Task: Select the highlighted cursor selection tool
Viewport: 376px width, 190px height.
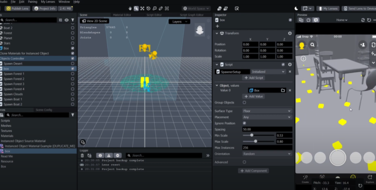Action: (136, 8)
